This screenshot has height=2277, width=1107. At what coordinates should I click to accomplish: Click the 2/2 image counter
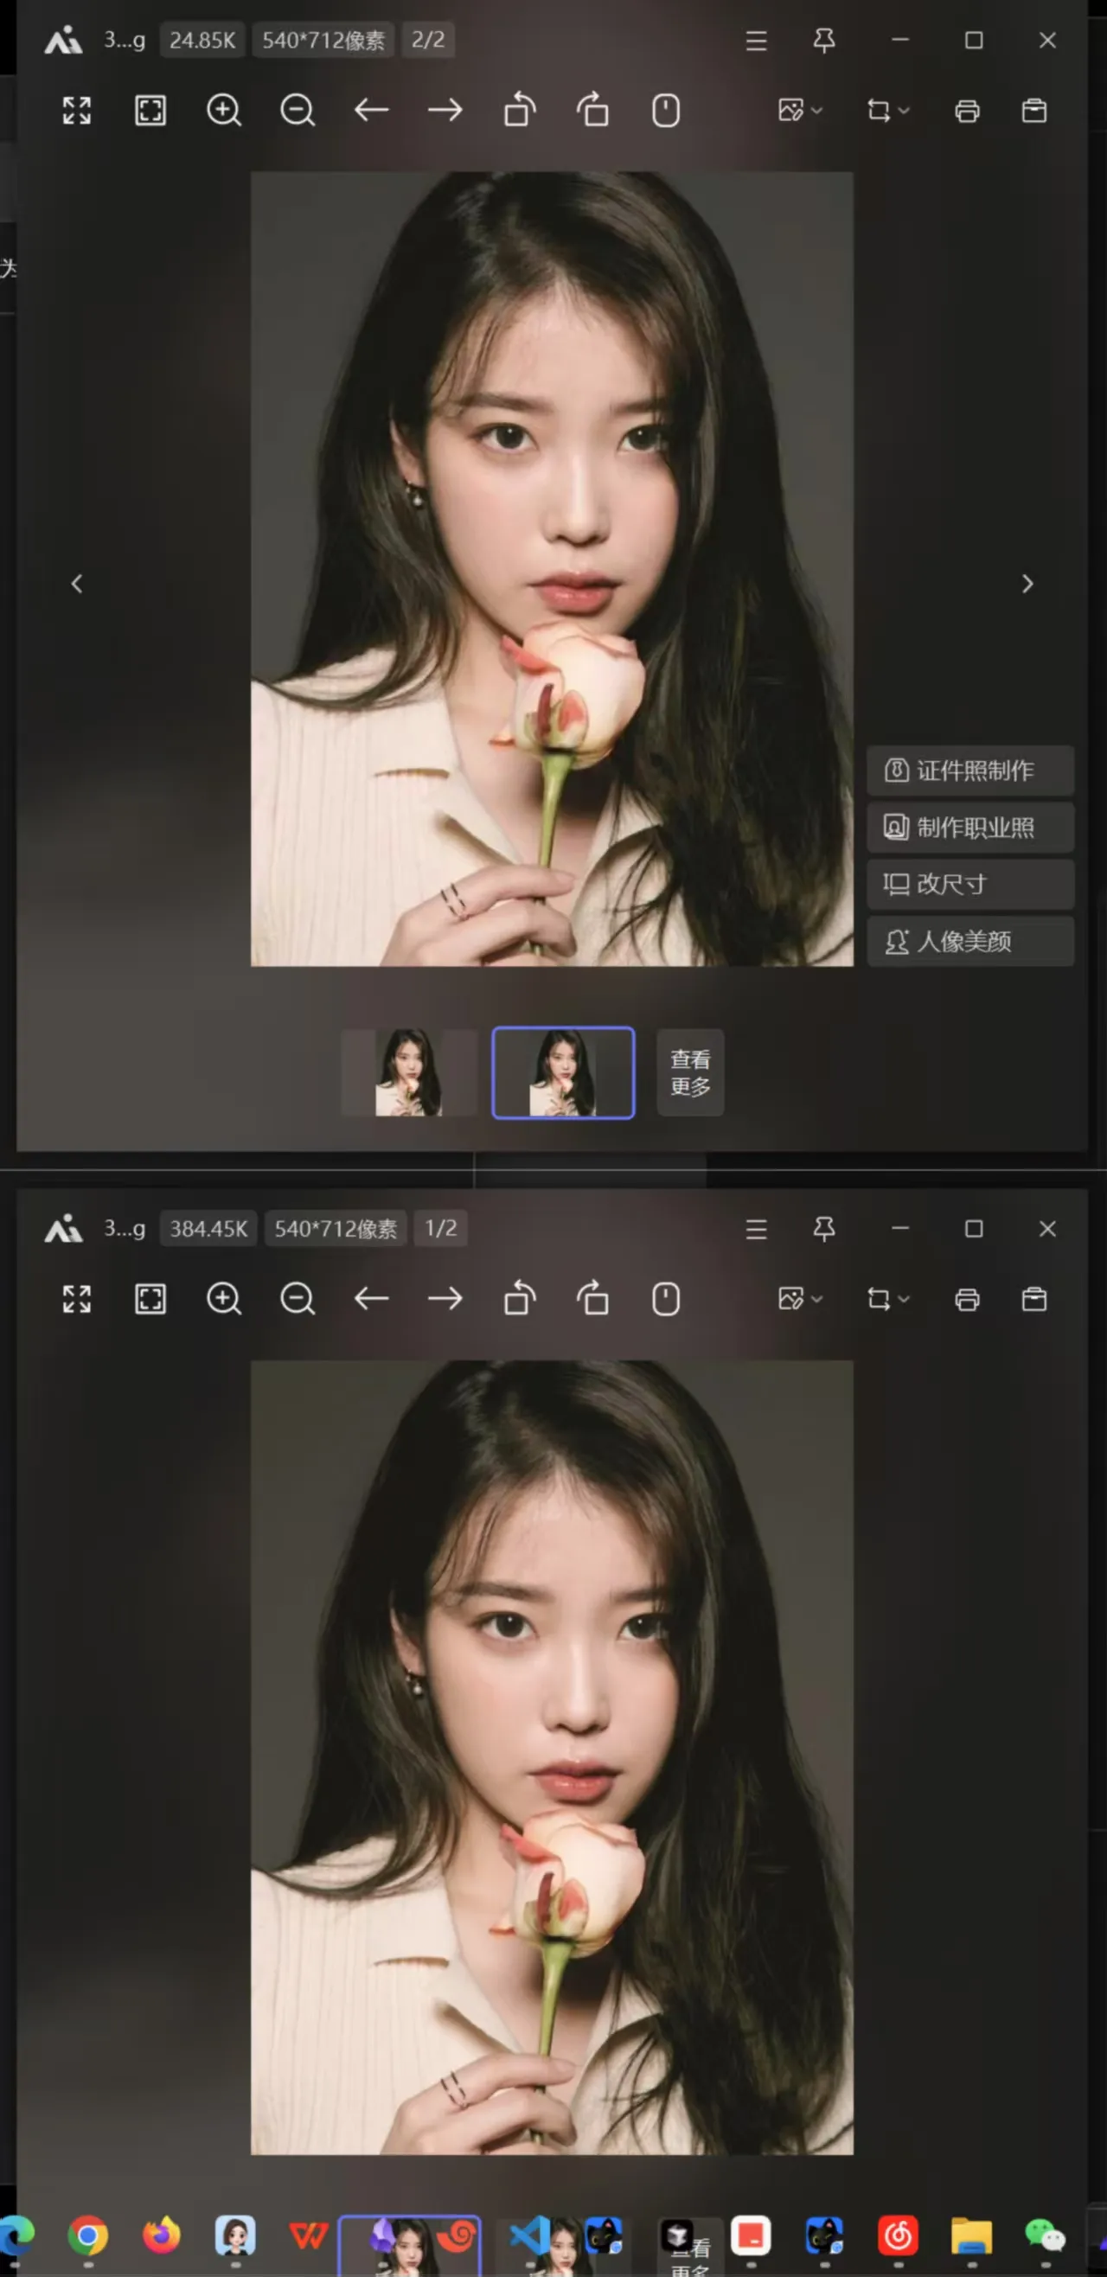[428, 41]
